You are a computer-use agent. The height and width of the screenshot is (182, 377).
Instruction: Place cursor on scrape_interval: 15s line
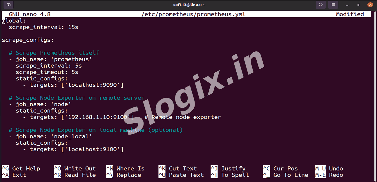tap(43, 27)
